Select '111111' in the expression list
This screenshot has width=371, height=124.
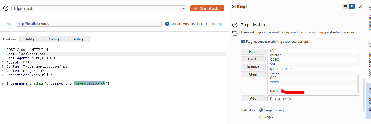pyautogui.click(x=312, y=82)
